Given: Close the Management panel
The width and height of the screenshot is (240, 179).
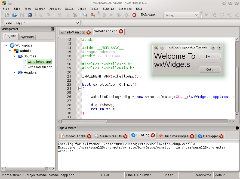Looking at the screenshot, I should pyautogui.click(x=53, y=29).
